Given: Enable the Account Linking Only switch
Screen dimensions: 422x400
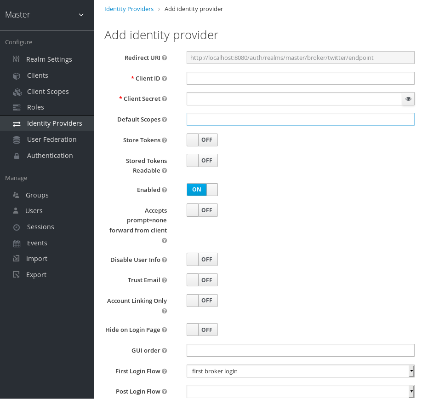Looking at the screenshot, I should click(x=202, y=300).
